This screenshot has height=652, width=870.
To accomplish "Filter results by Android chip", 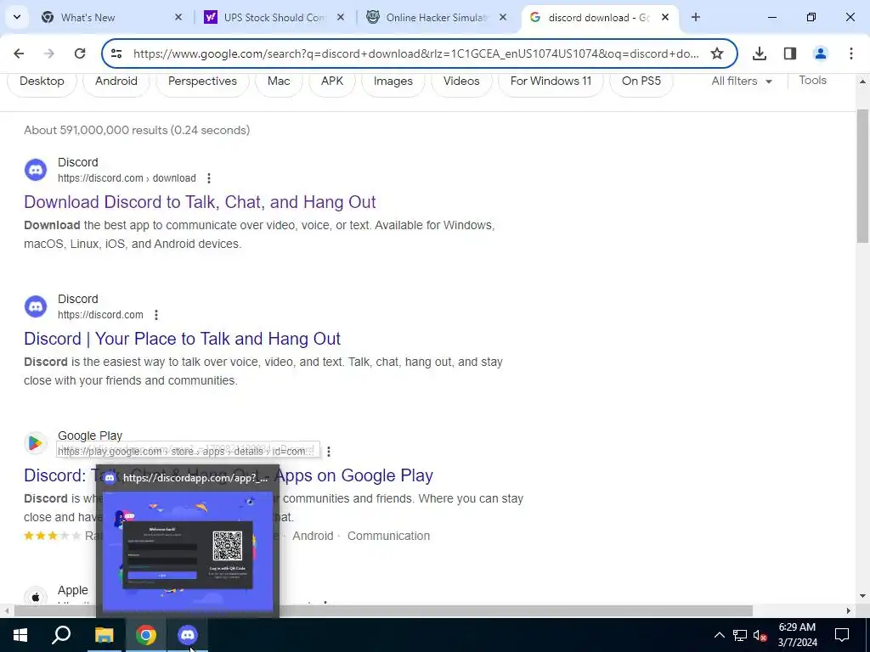I will click(x=116, y=81).
